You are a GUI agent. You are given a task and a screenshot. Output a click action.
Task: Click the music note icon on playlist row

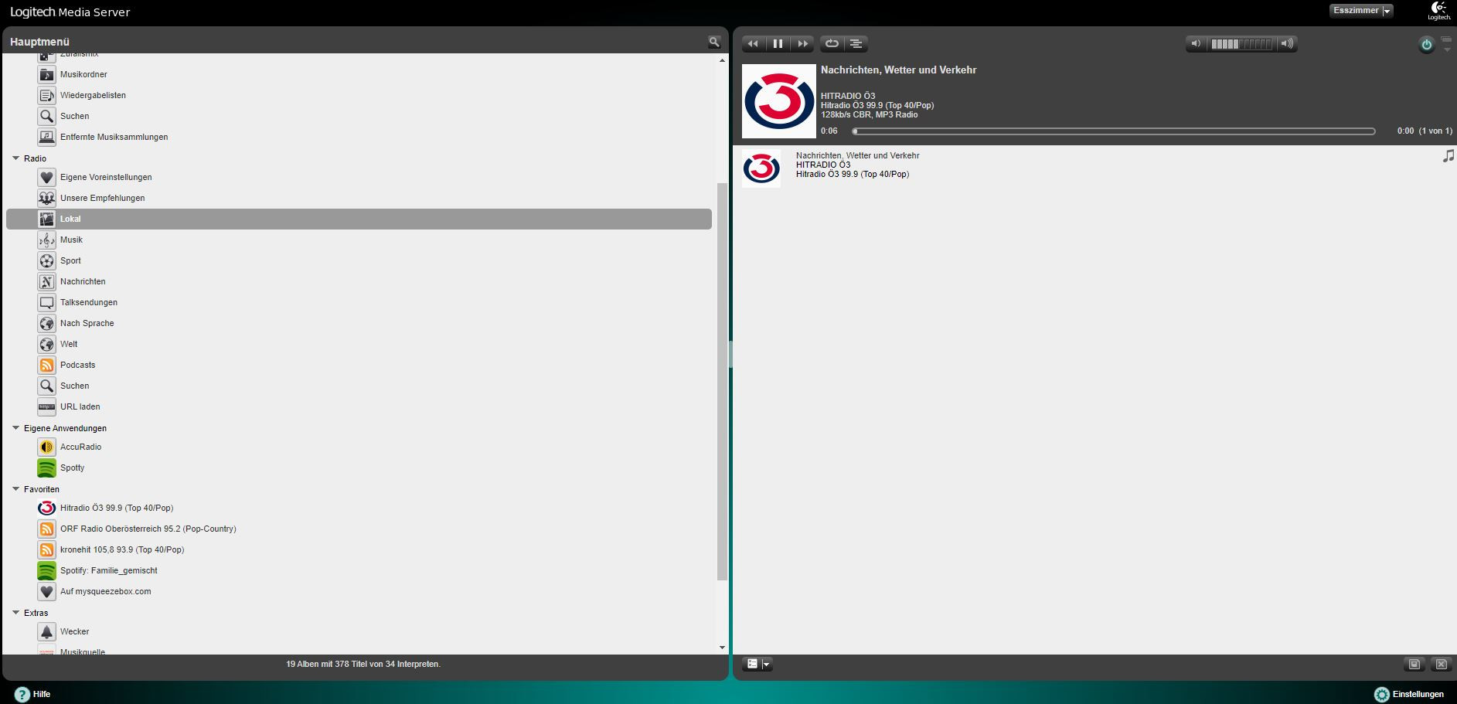click(1448, 156)
